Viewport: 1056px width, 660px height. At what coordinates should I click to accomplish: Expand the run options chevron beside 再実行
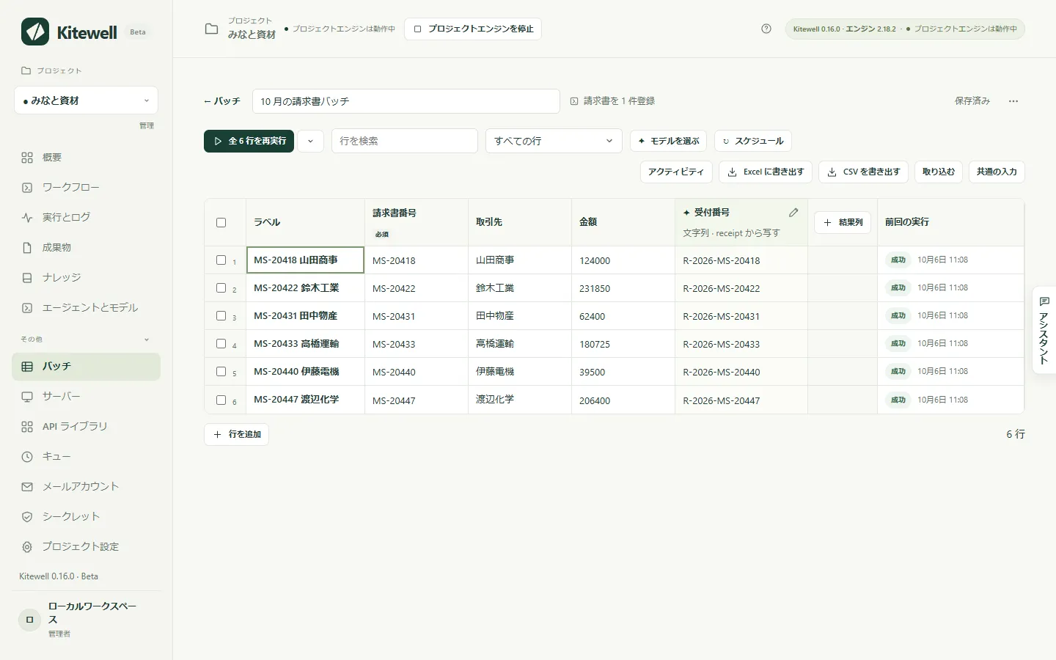[310, 141]
